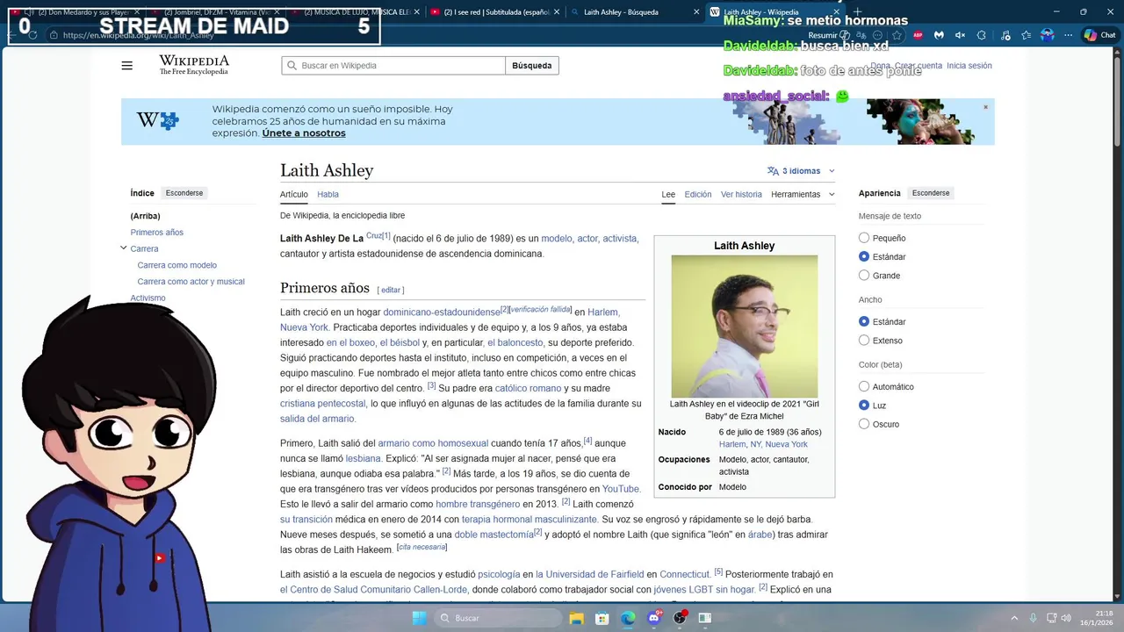This screenshot has width=1124, height=632.
Task: Click the 'terapia hormonal masculinizante' link
Action: 530,519
